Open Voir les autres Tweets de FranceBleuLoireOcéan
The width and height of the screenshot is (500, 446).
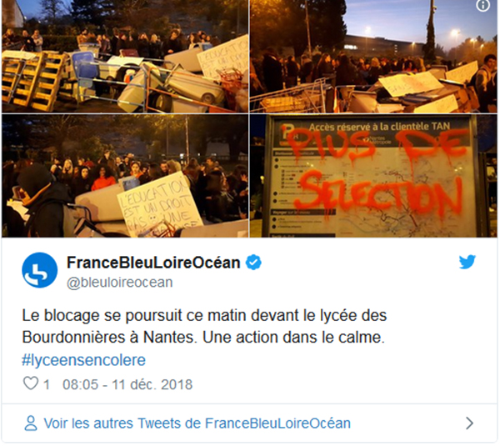point(197,423)
